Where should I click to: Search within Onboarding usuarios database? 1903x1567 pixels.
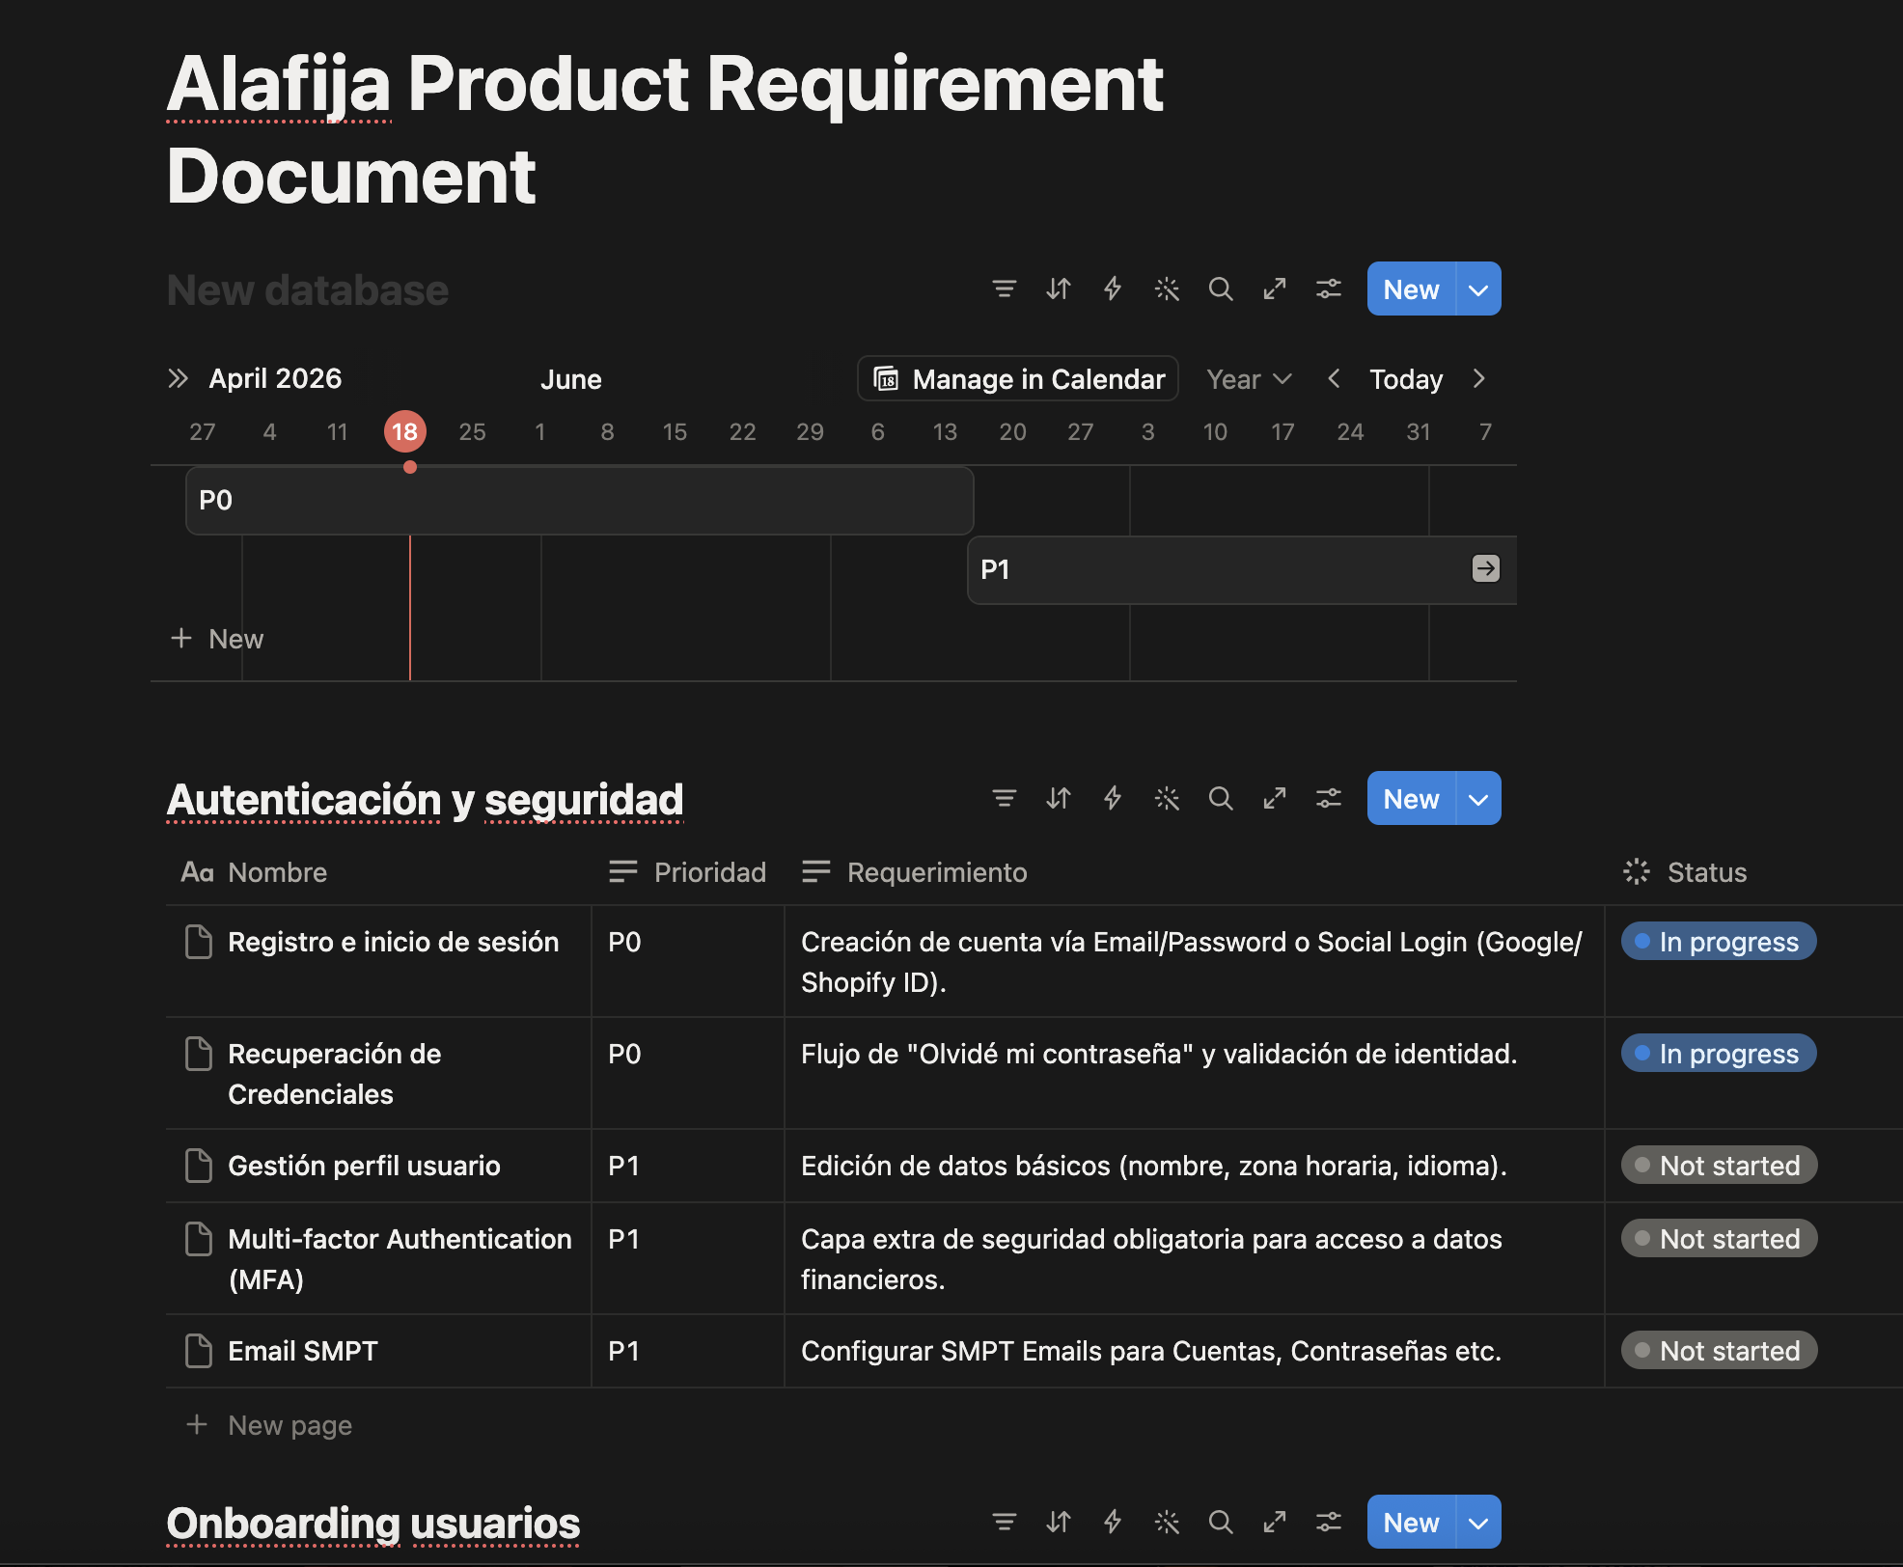1221,1522
